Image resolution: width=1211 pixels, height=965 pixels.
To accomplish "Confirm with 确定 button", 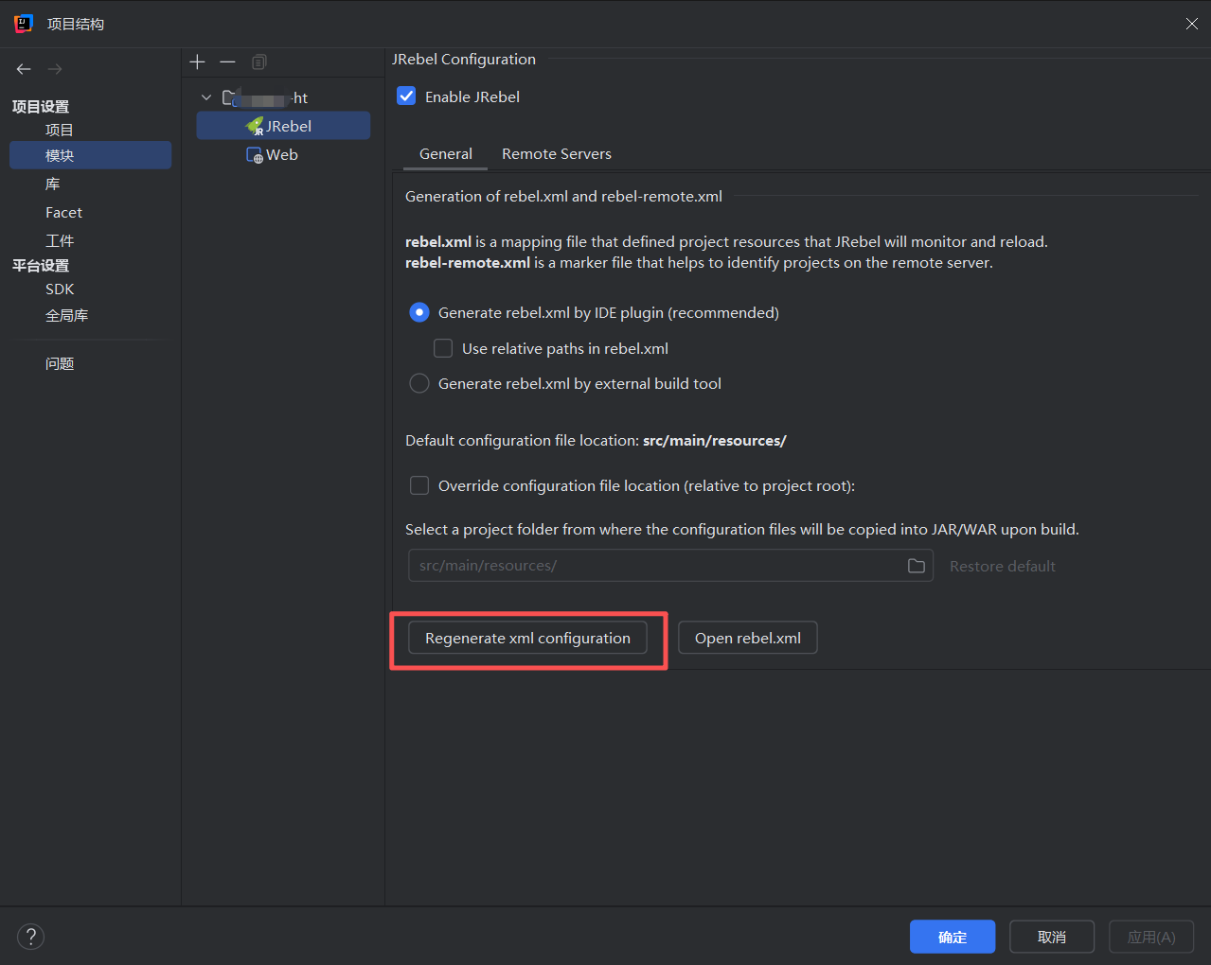I will [953, 937].
